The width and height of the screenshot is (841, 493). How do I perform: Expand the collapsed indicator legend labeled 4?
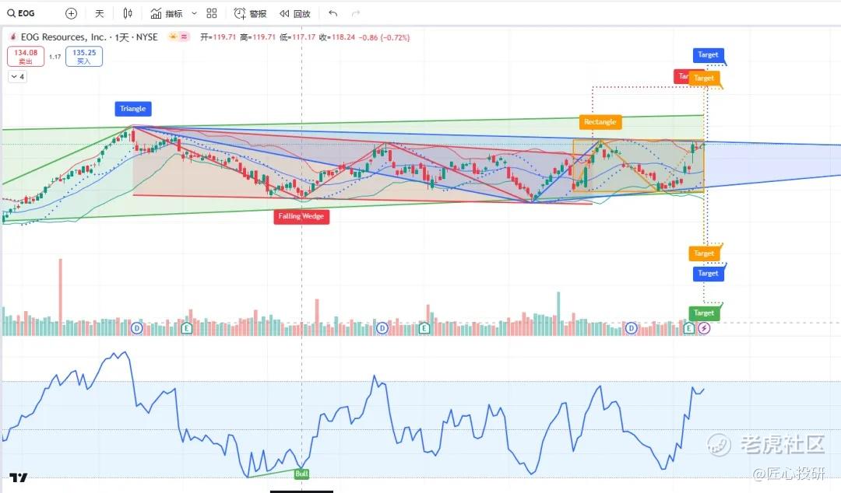(x=18, y=77)
